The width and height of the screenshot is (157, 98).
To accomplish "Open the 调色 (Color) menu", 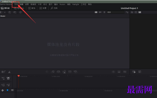I will coord(69,4).
